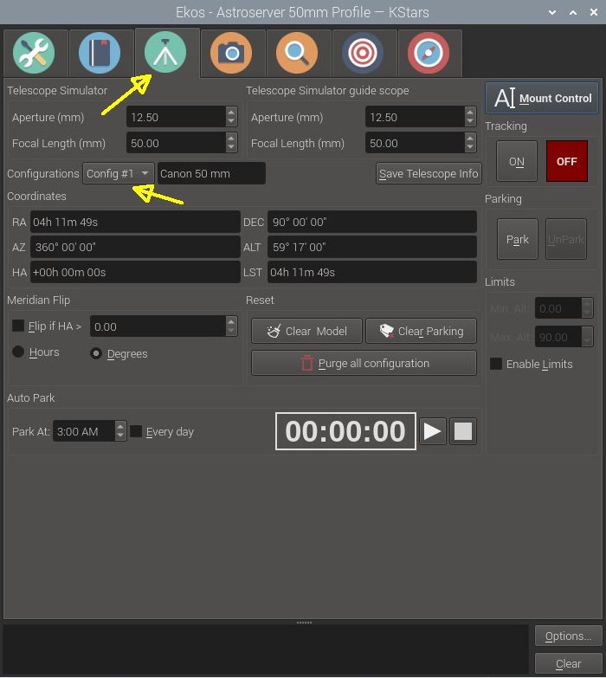606x678 pixels.
Task: Click the log text area
Action: (x=266, y=650)
